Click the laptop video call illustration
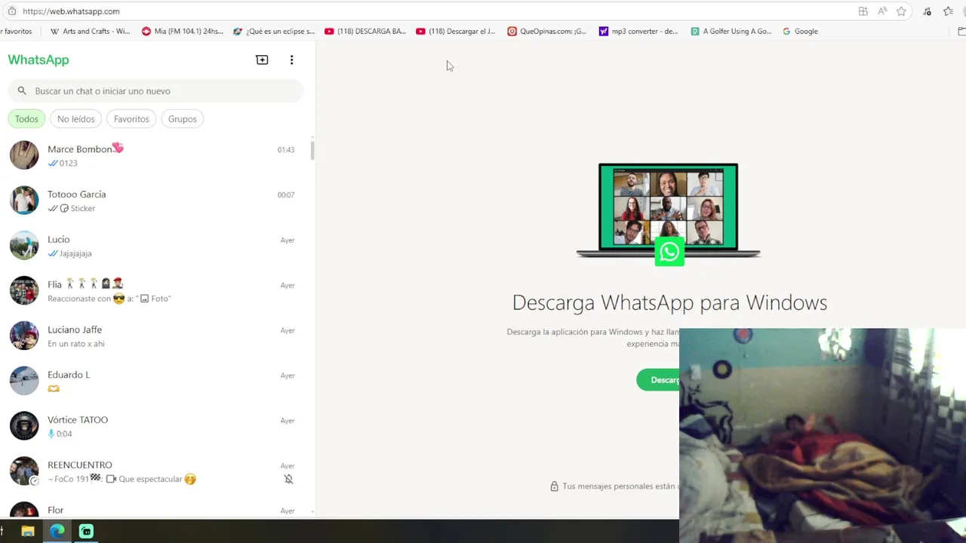 (x=669, y=213)
